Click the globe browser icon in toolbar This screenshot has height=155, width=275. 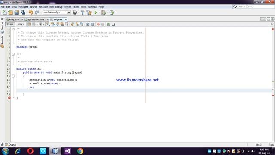pos(75,12)
